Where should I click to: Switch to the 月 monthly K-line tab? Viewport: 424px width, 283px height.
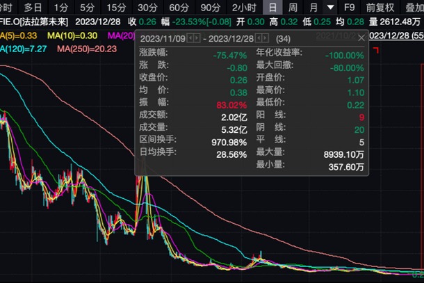313,8
